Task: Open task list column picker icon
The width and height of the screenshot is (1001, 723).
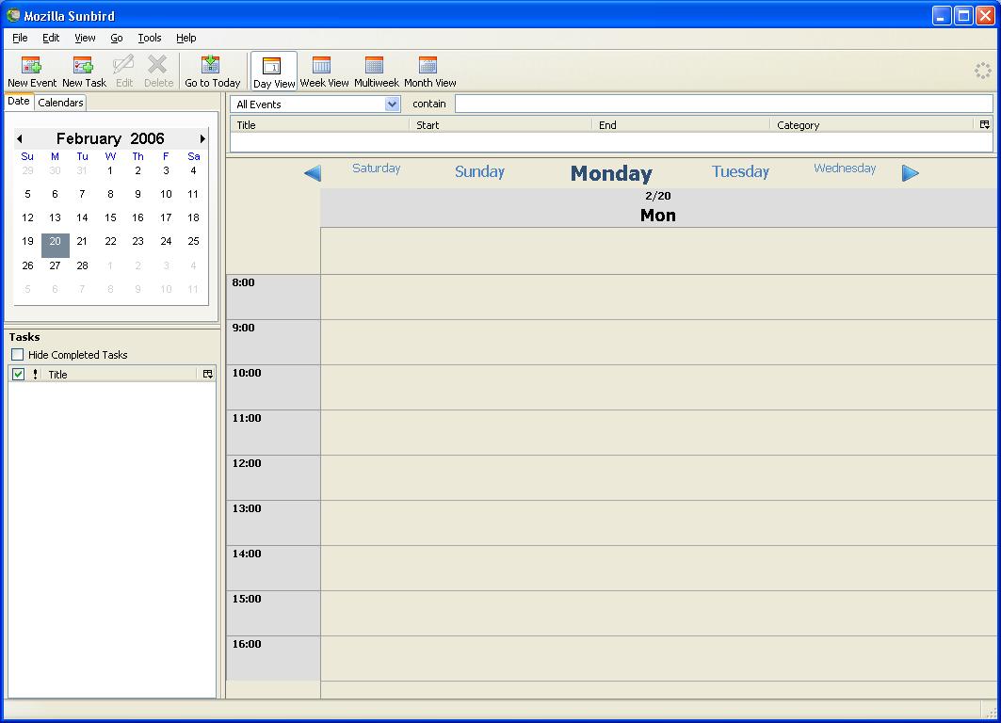Action: pos(208,374)
